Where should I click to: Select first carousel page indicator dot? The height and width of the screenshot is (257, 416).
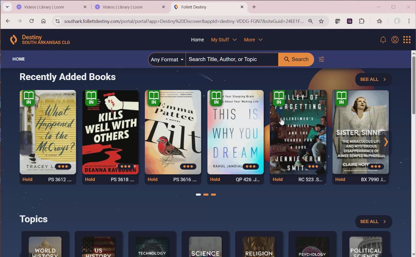(x=198, y=195)
